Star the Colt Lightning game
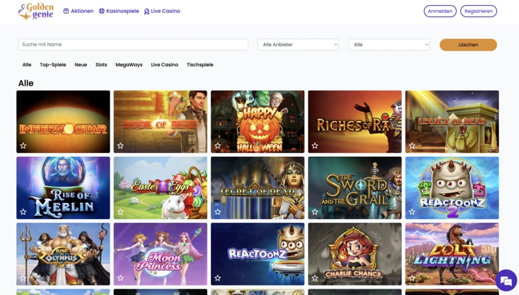This screenshot has width=519, height=295. pyautogui.click(x=412, y=278)
